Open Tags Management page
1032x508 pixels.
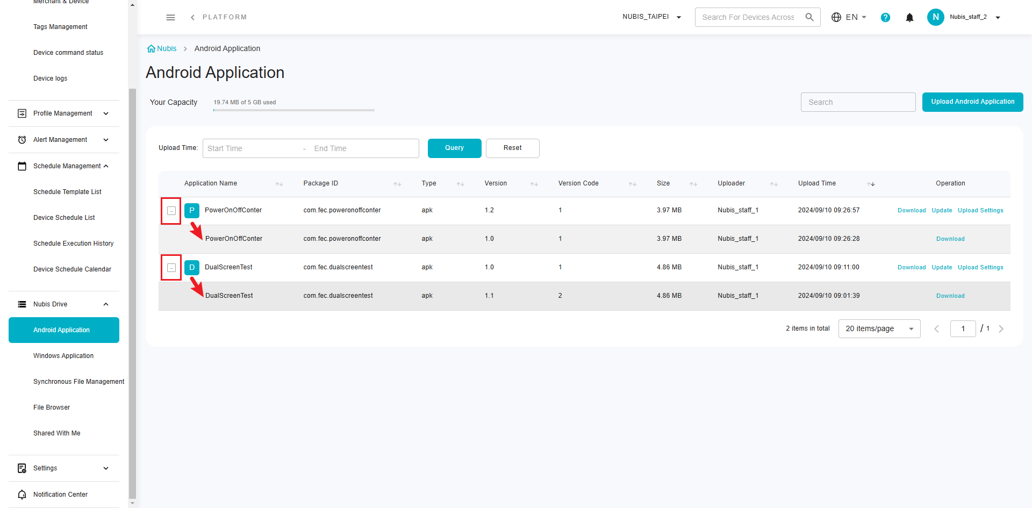tap(60, 27)
